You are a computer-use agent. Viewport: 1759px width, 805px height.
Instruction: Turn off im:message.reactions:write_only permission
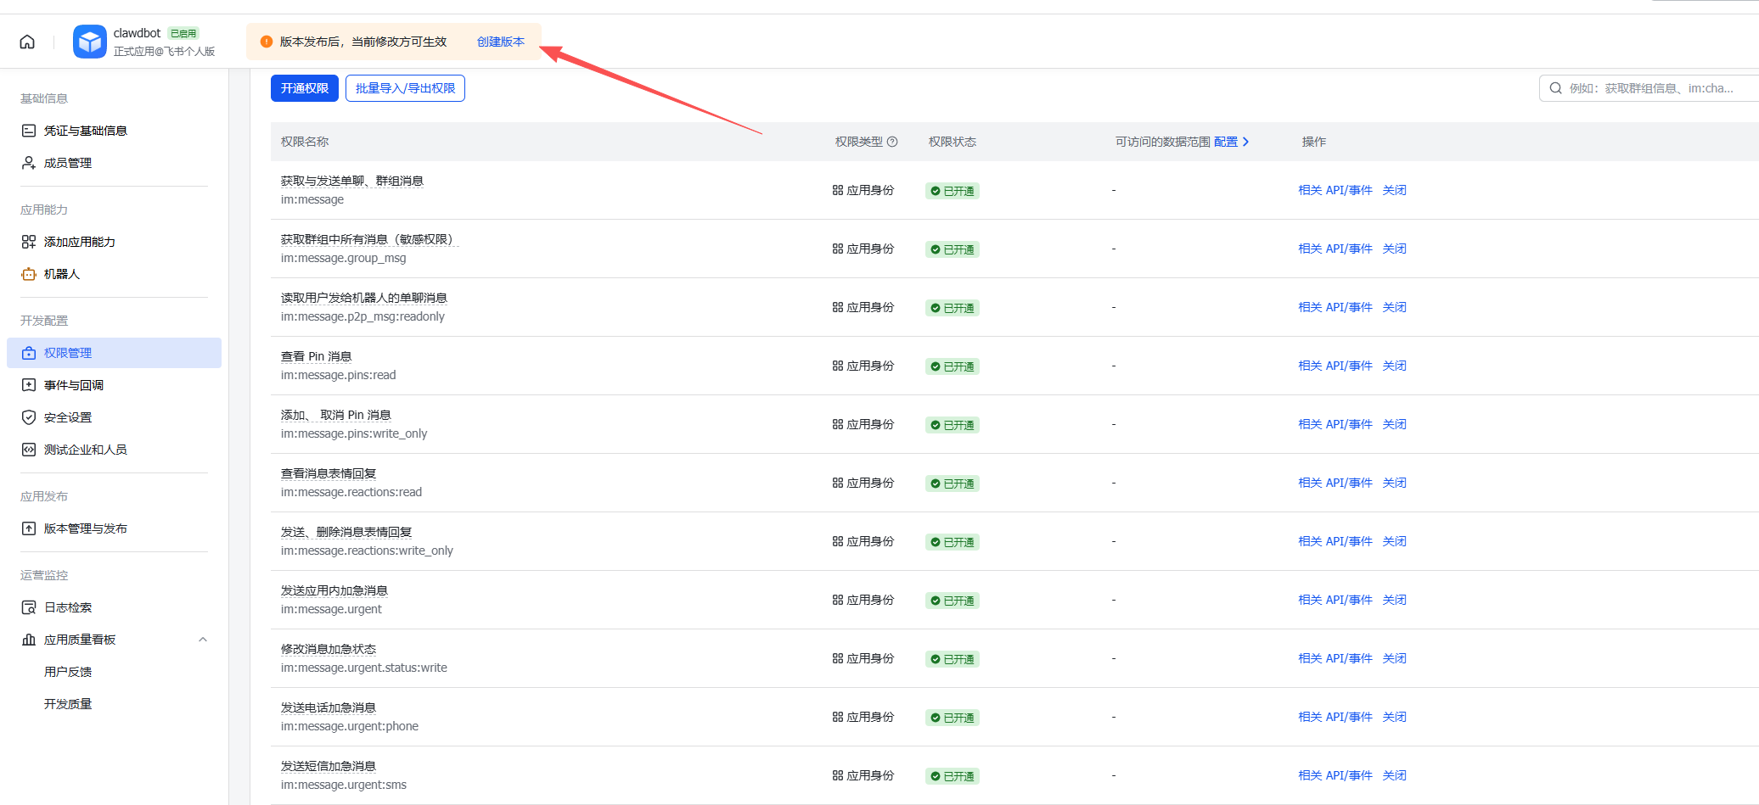tap(1394, 540)
